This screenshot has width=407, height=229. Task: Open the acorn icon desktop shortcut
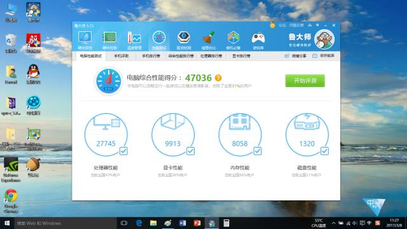click(x=33, y=167)
